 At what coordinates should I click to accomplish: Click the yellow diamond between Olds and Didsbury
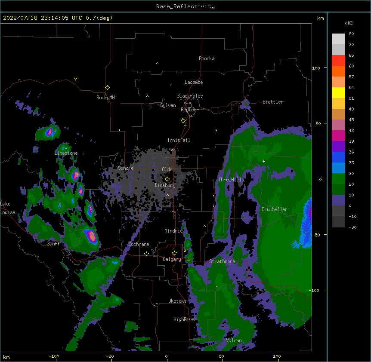click(167, 179)
